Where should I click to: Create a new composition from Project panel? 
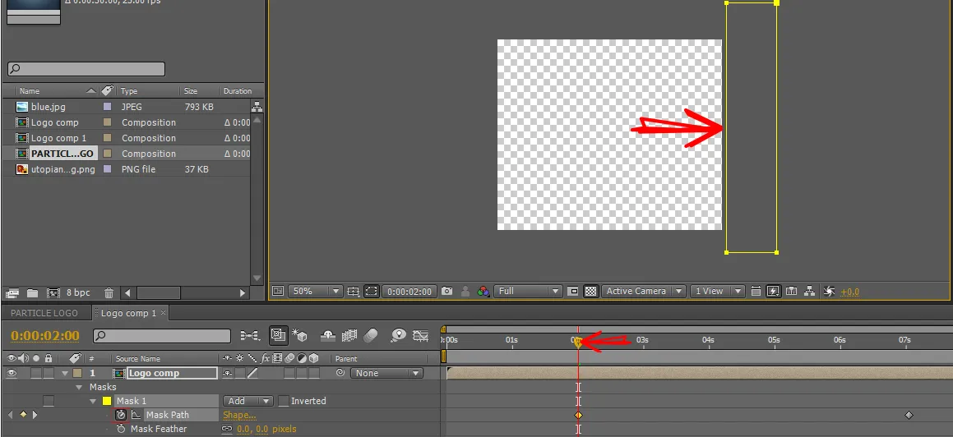[x=53, y=292]
